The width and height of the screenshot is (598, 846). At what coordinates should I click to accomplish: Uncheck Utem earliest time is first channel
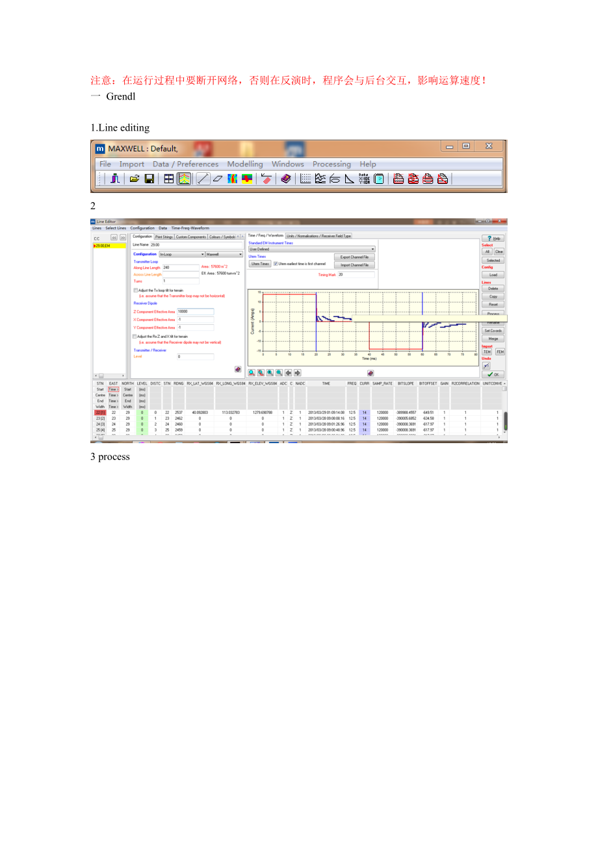point(276,264)
